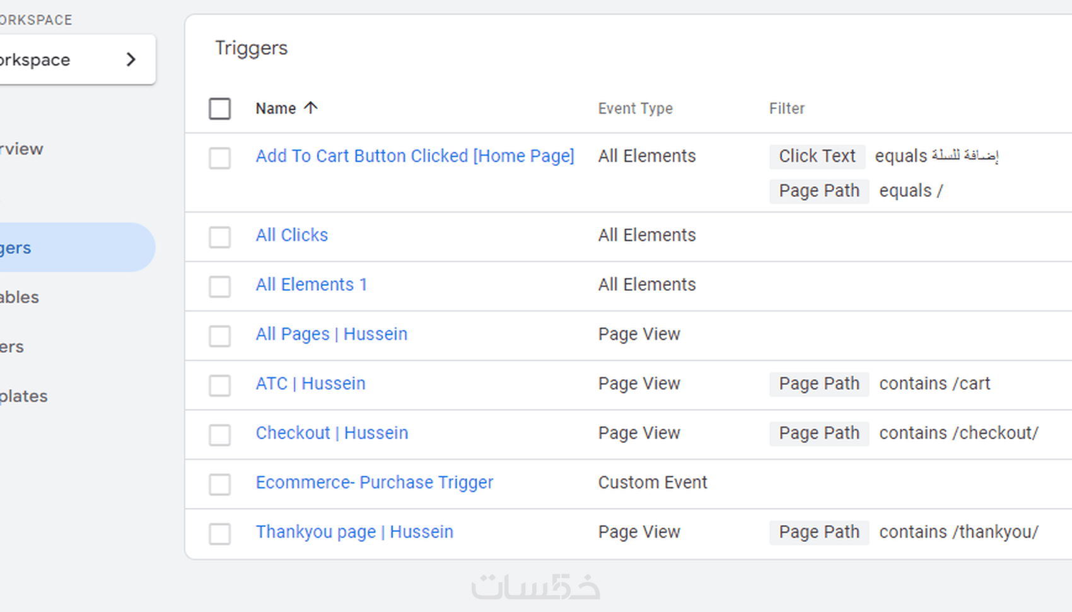Viewport: 1072px width, 612px height.
Task: Open the Thankyou page | Hussein trigger
Action: [354, 532]
